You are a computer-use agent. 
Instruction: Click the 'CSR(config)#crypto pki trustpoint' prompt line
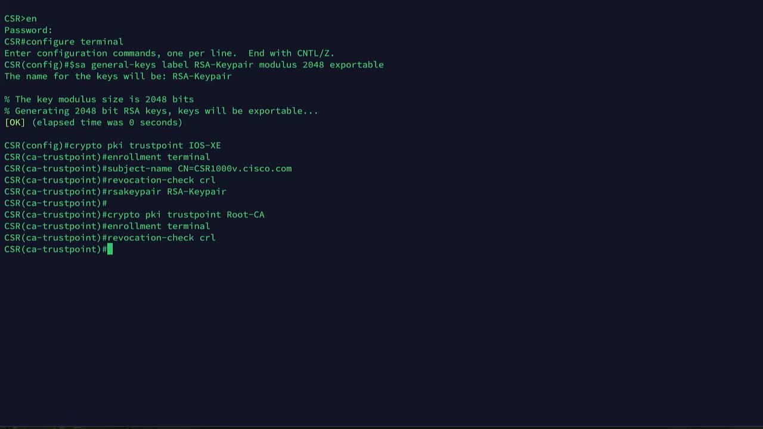tap(113, 145)
